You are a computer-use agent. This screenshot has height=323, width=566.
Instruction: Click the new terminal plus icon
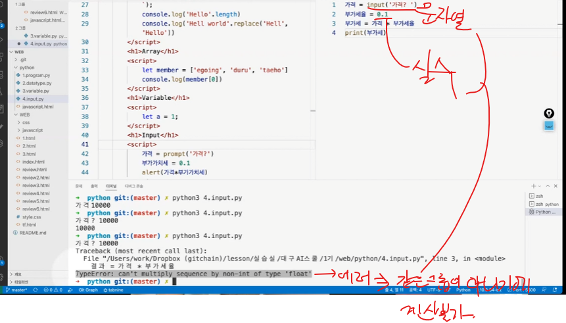pos(533,186)
